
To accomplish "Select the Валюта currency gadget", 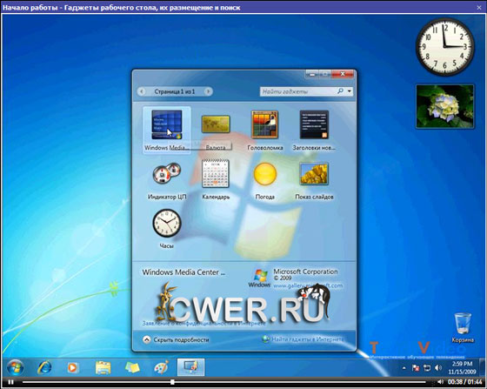I will pos(216,124).
